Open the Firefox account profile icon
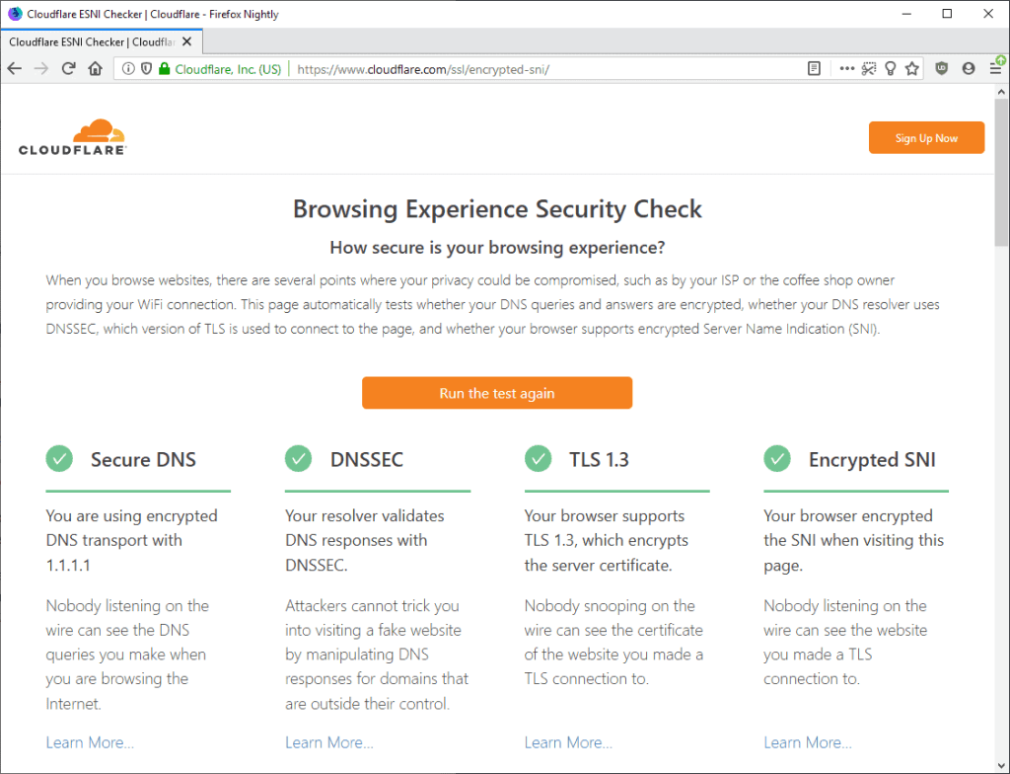Viewport: 1010px width, 774px height. pos(968,69)
